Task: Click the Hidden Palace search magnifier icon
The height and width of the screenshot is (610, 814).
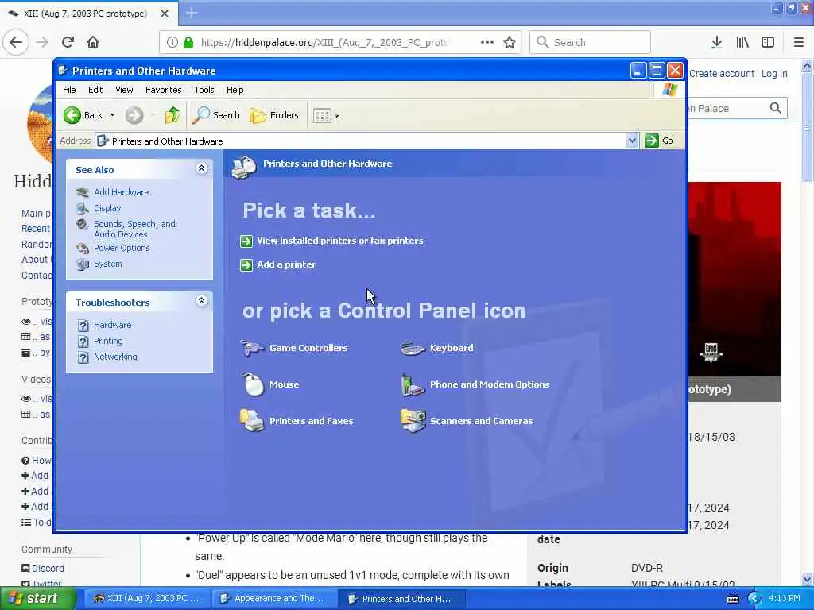Action: click(776, 108)
